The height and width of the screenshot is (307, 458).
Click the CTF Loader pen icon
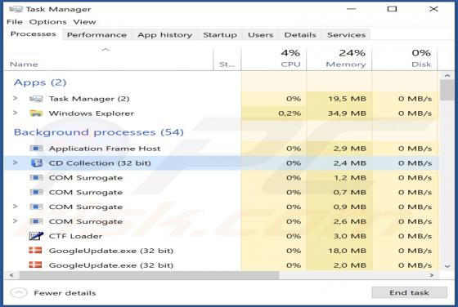pos(36,236)
